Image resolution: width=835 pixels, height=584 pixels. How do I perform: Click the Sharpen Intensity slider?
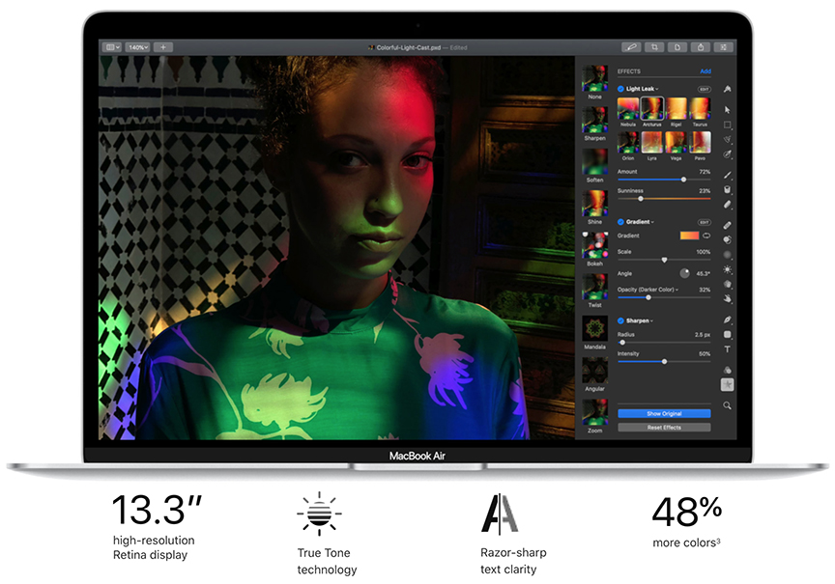(x=664, y=362)
